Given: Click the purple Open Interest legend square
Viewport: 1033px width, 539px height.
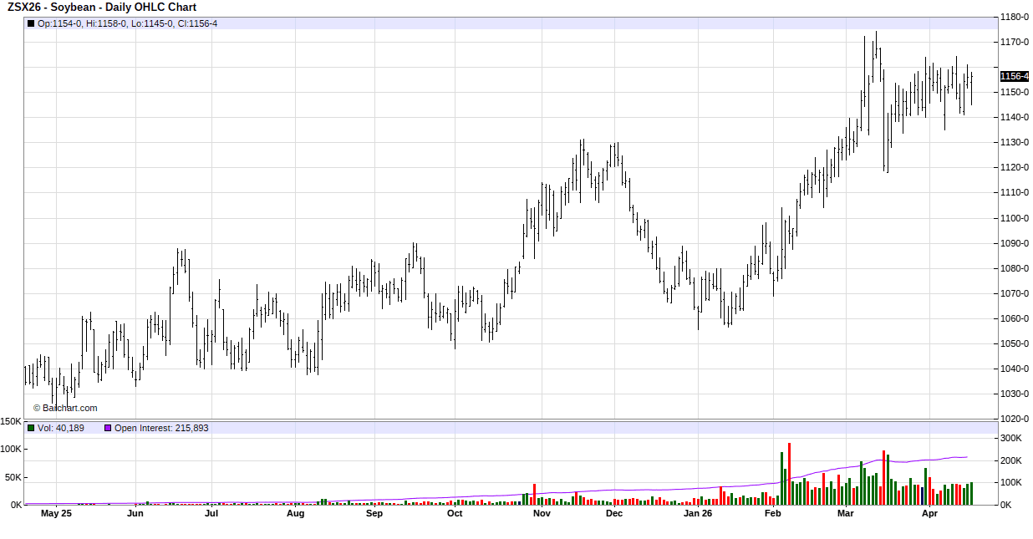Looking at the screenshot, I should [107, 428].
